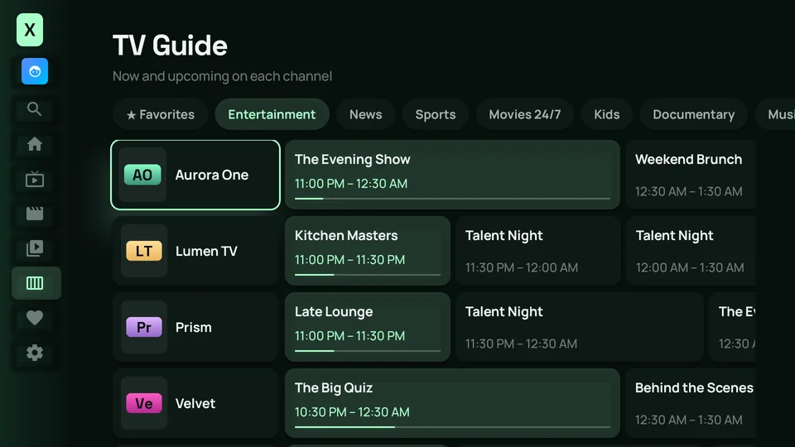Click the TV Guide page title
The image size is (795, 447).
point(170,46)
